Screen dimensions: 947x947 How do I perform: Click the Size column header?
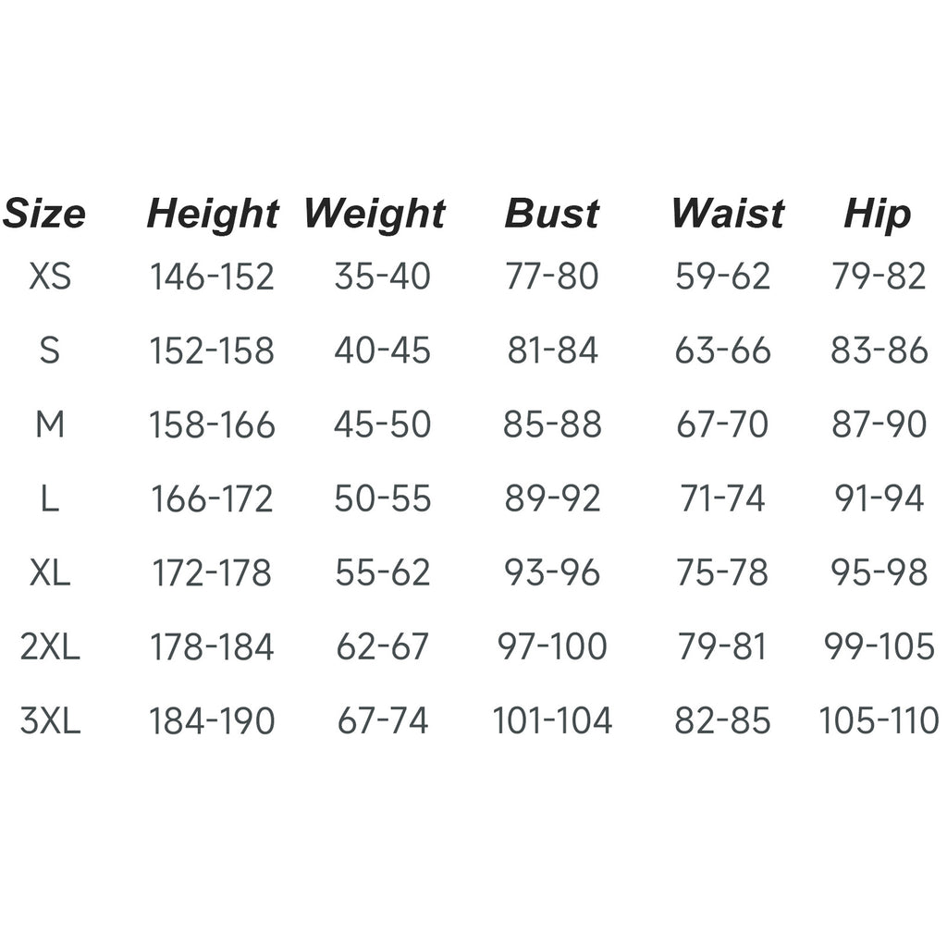[x=44, y=214]
